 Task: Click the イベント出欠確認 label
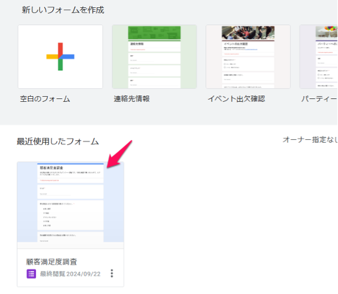pos(236,99)
